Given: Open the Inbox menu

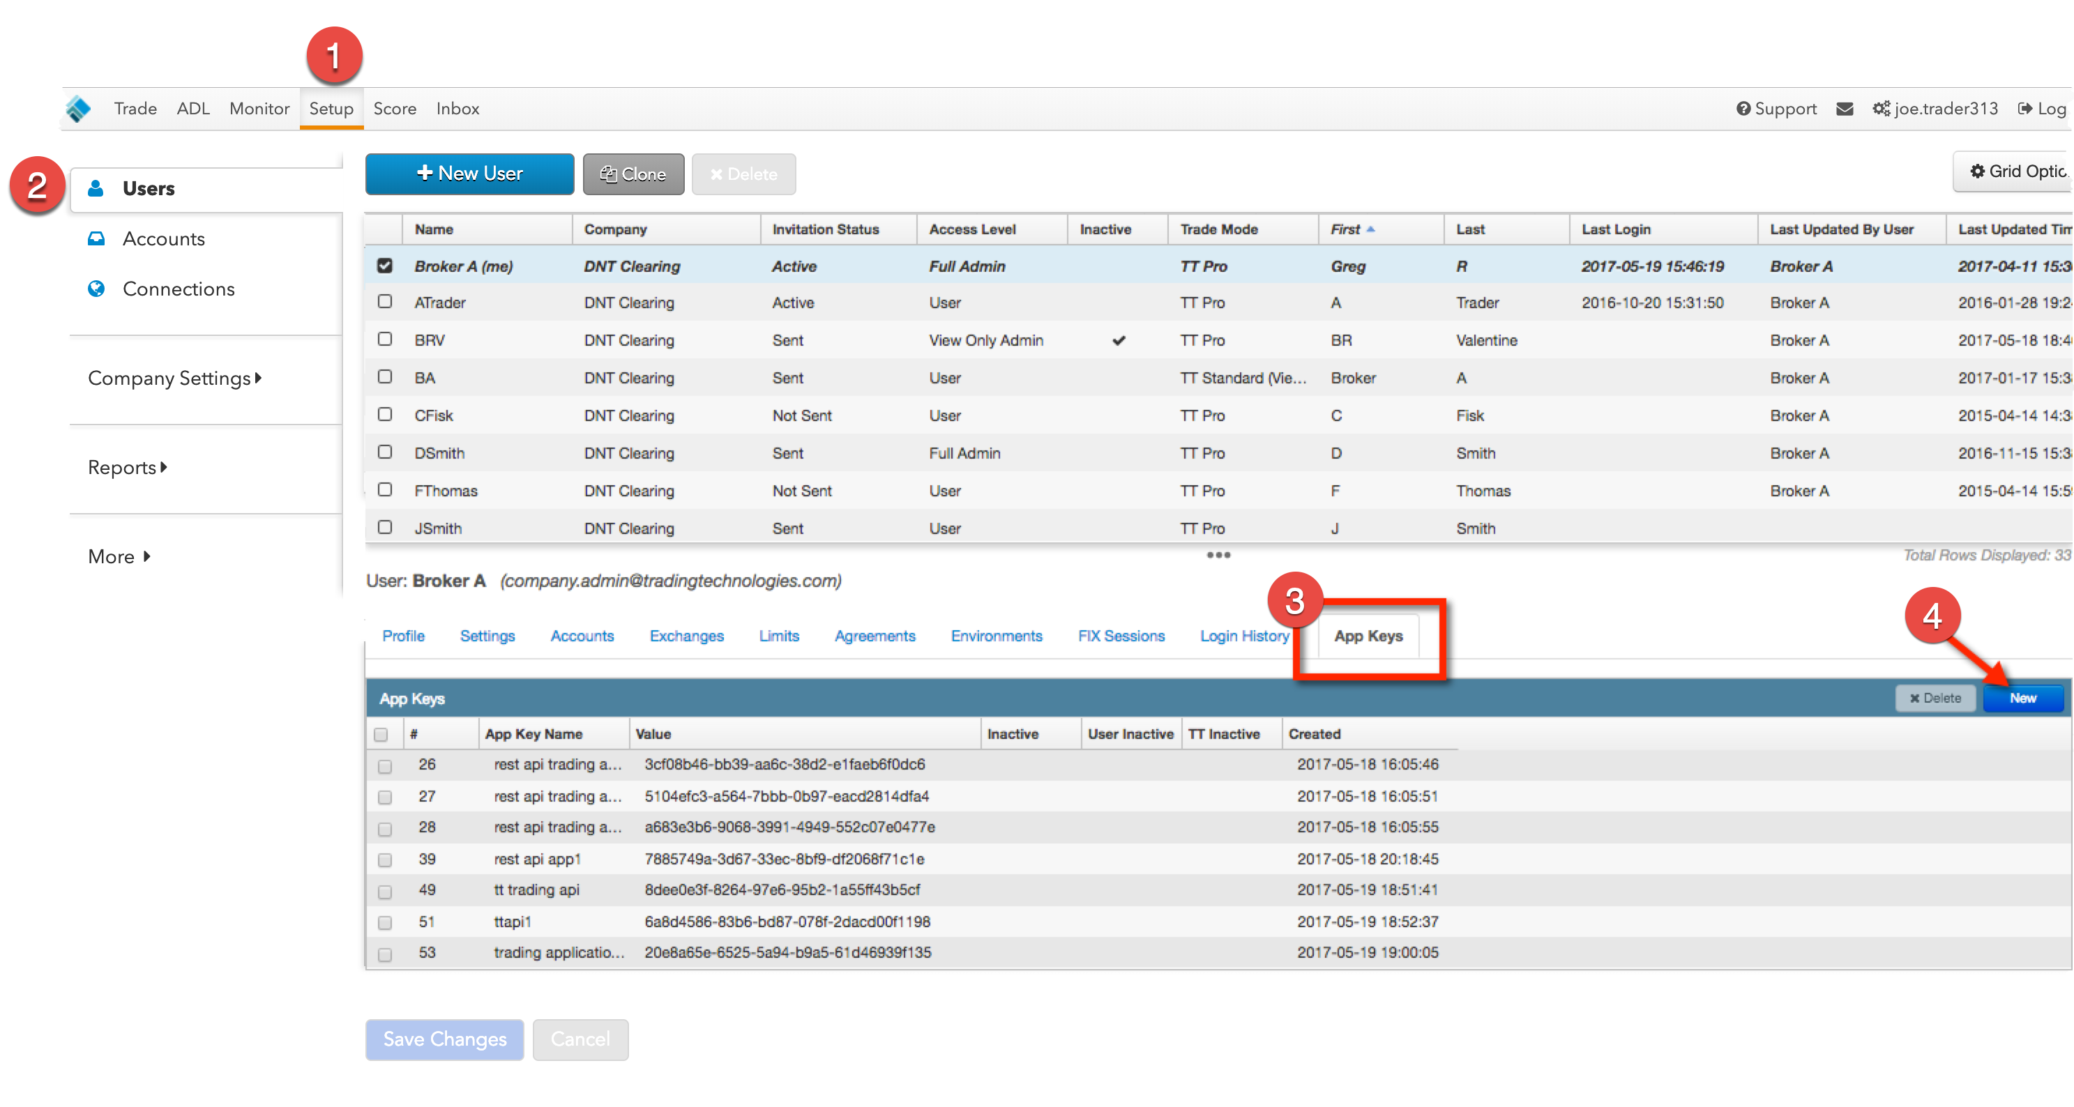Looking at the screenshot, I should (457, 109).
